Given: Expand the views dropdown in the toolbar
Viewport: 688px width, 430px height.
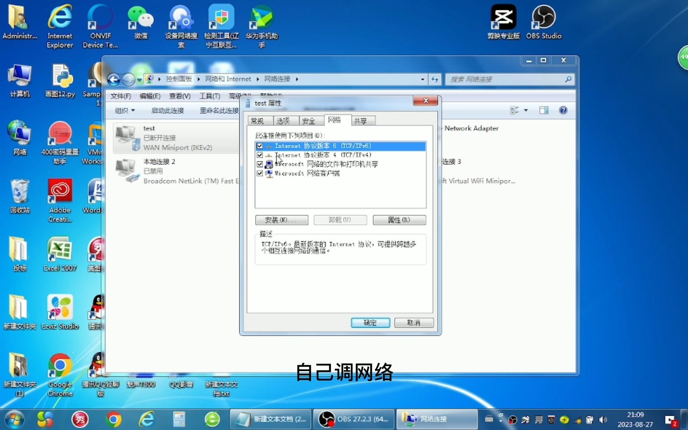Looking at the screenshot, I should click(x=526, y=110).
